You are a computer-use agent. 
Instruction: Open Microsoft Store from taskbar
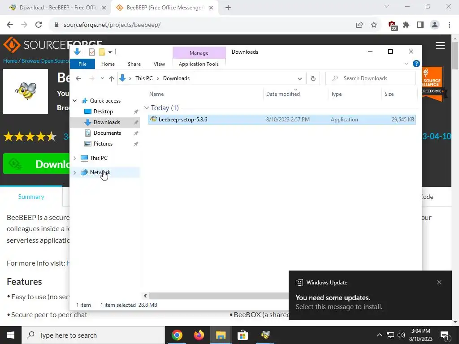pos(242,335)
